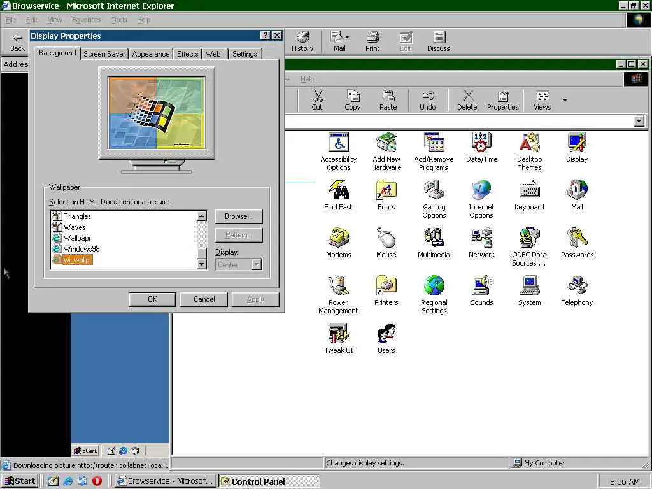The height and width of the screenshot is (489, 652).
Task: Expand the Control Panel address bar dropdown
Action: click(639, 121)
